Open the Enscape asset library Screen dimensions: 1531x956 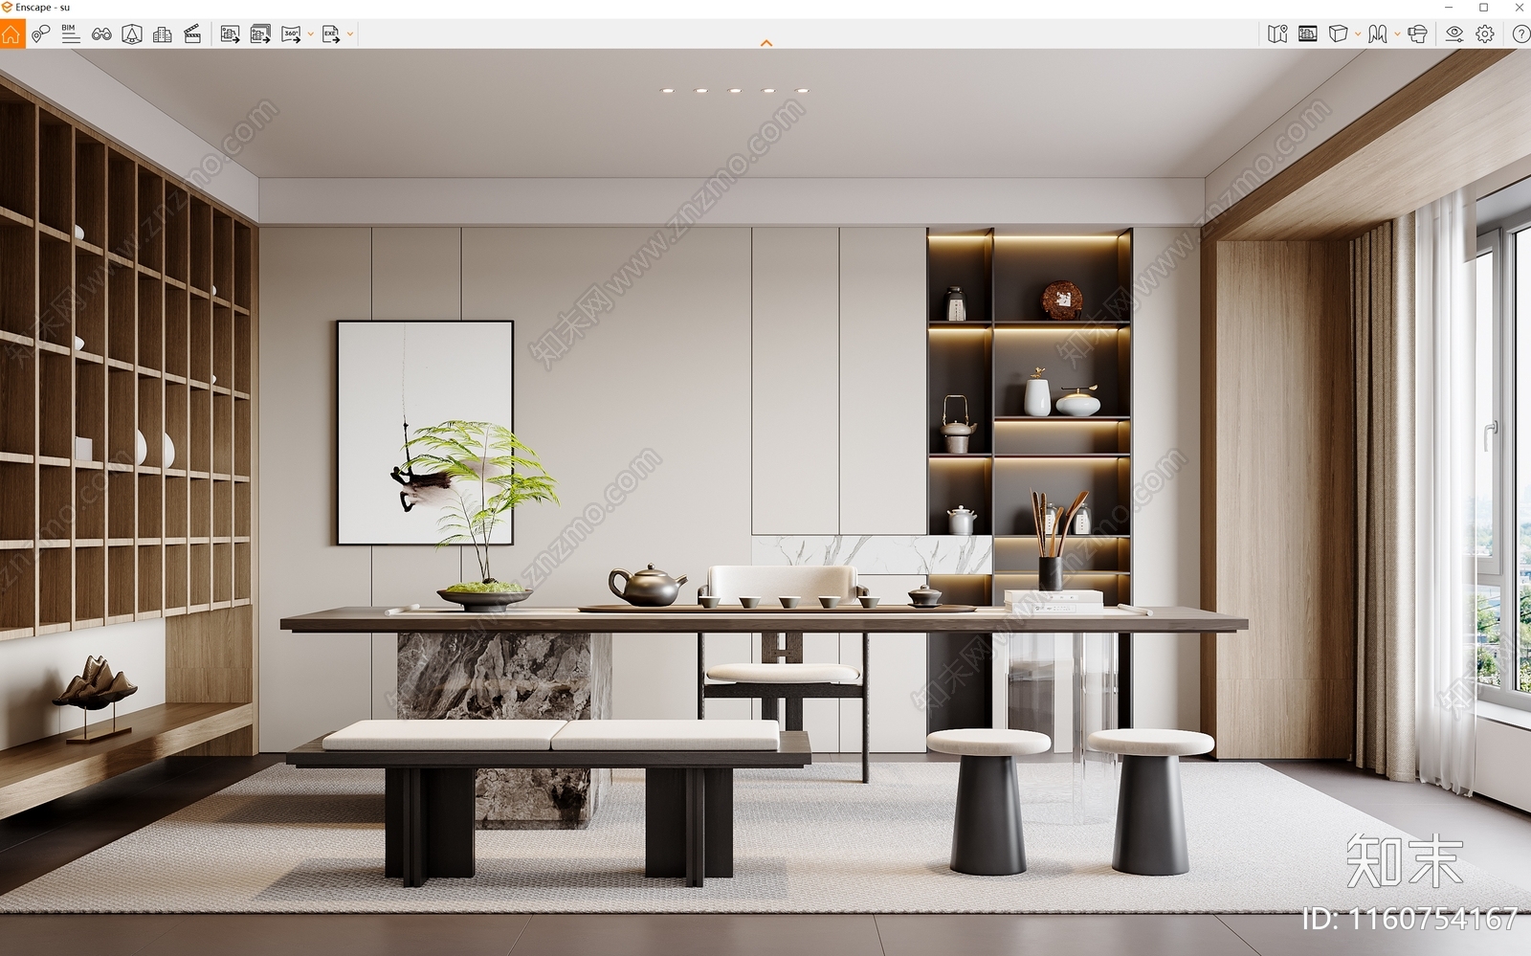point(132,34)
